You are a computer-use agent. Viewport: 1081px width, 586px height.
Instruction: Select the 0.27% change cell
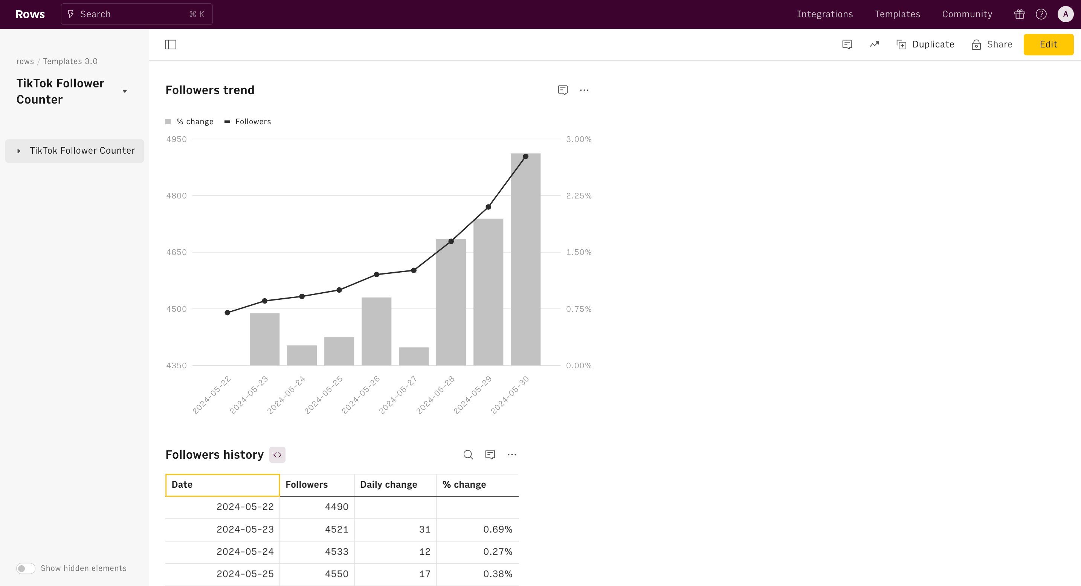click(478, 552)
